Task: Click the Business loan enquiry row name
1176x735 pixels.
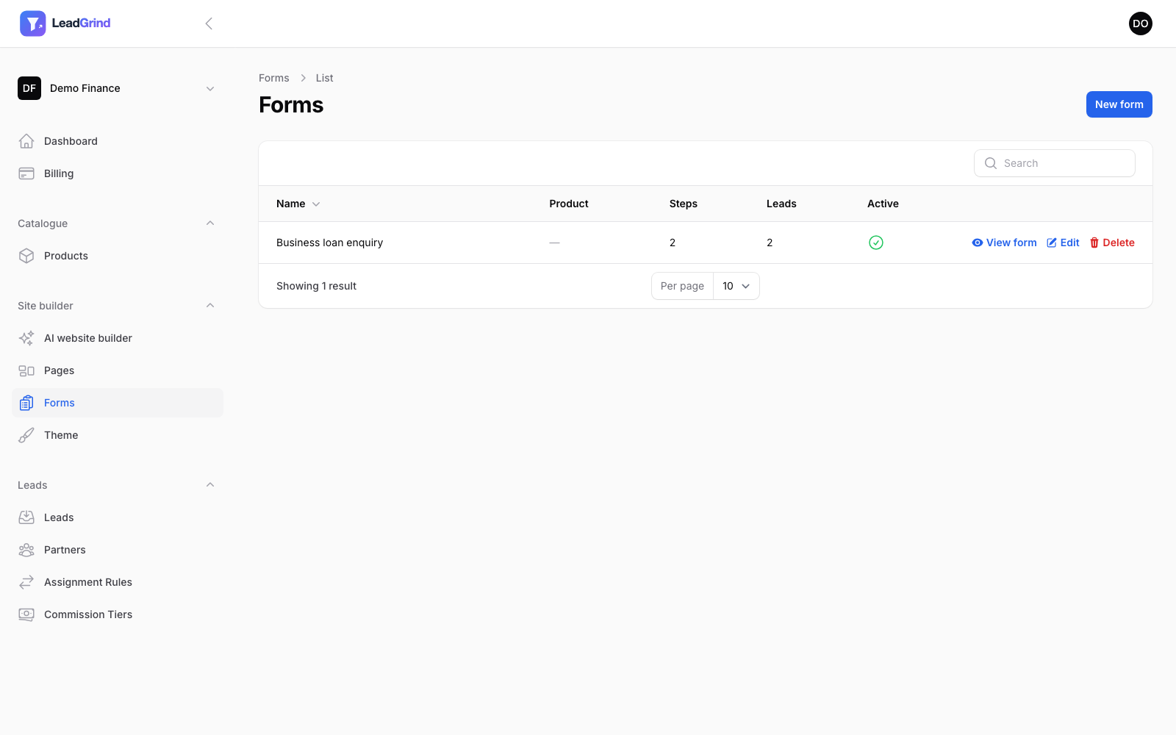Action: coord(329,243)
